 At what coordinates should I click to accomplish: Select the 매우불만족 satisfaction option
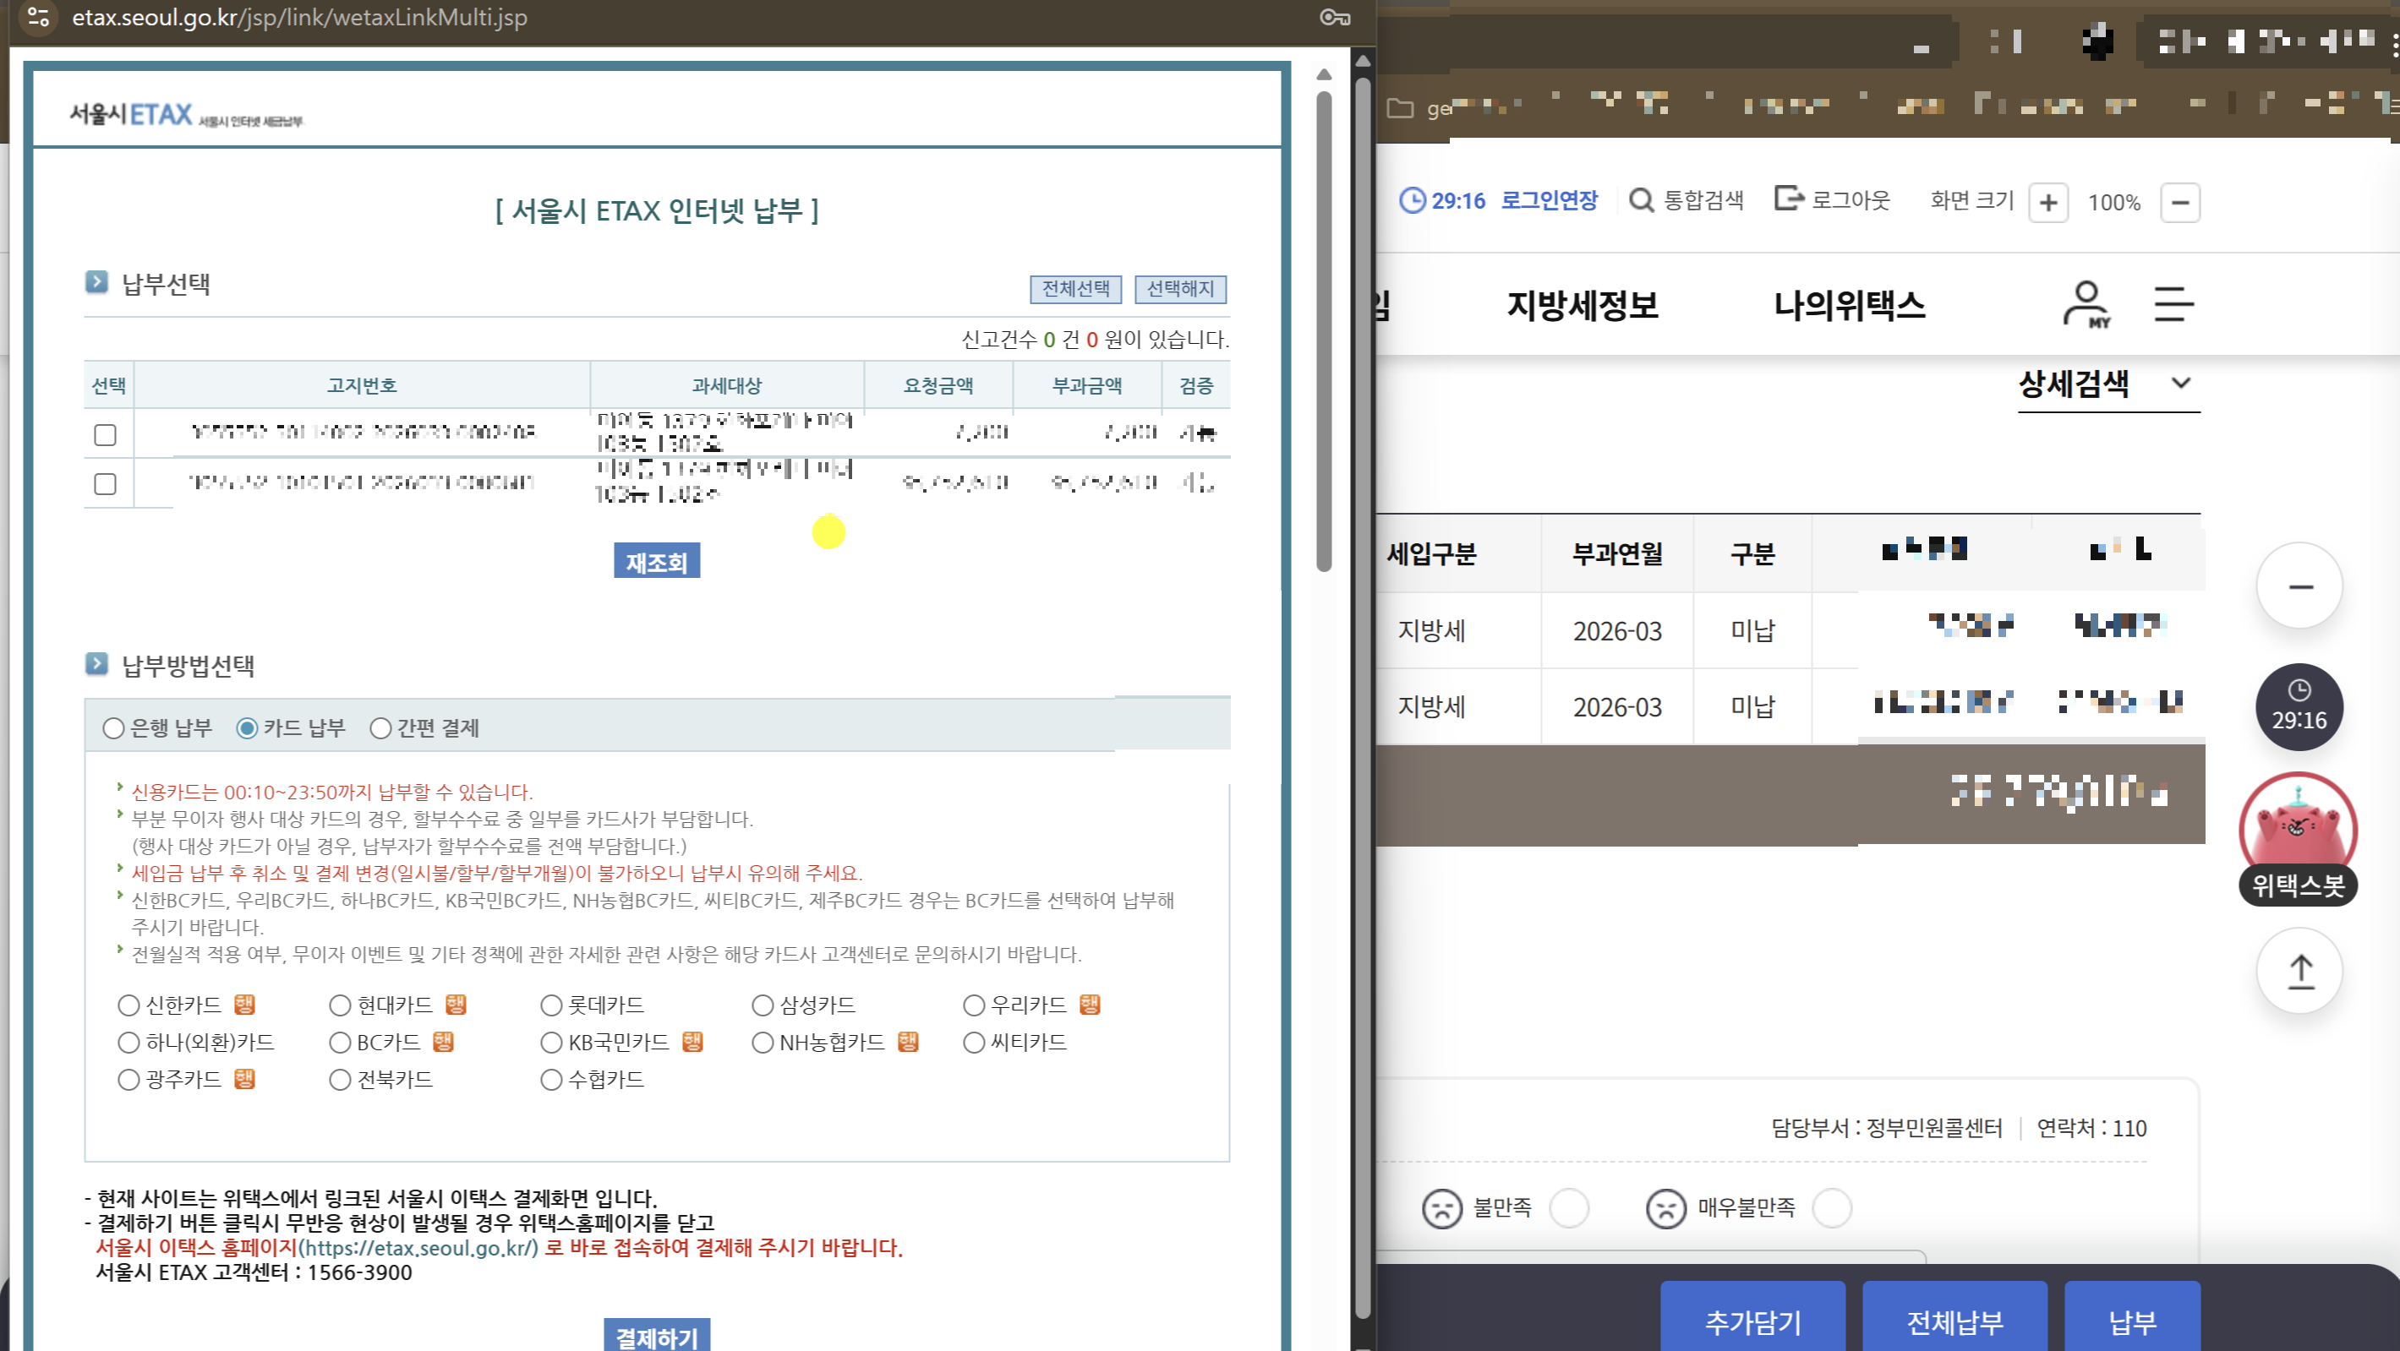1832,1207
